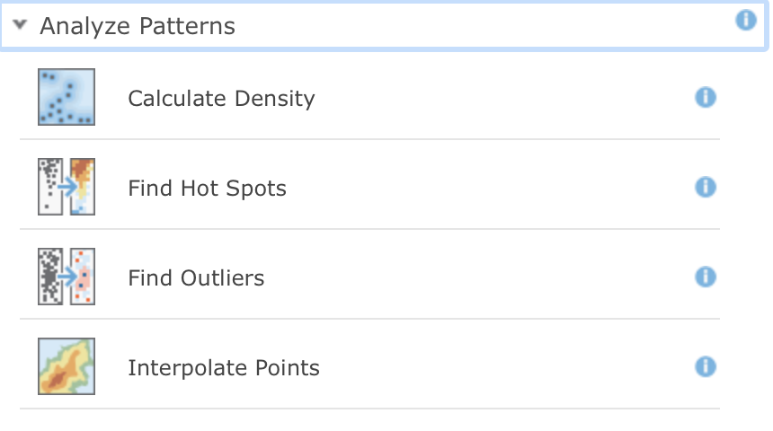Click the Analyze Patterns header title
The image size is (773, 431).
pos(138,26)
